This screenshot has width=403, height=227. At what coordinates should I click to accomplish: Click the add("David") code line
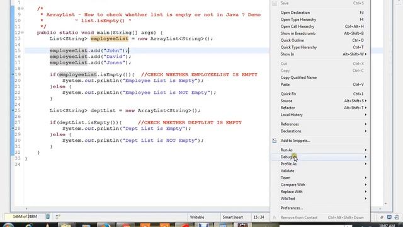(90, 57)
